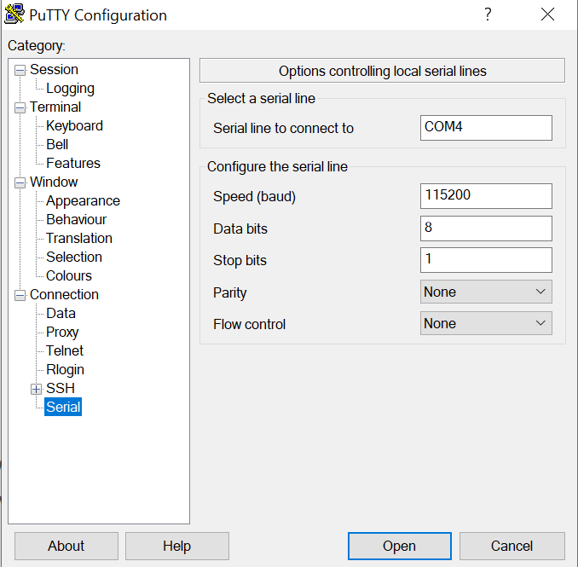This screenshot has width=578, height=567.
Task: Select the Colours category
Action: click(69, 275)
